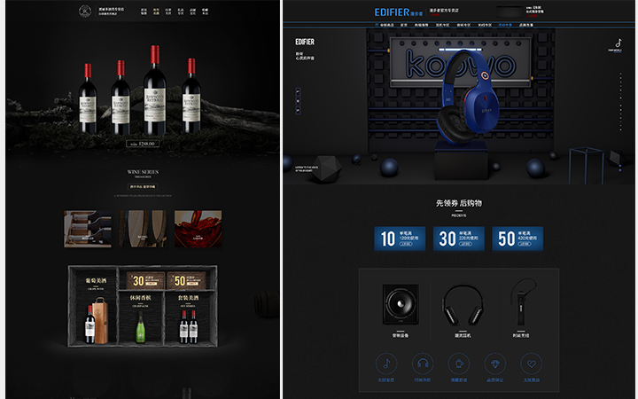Click the blue headphone product on the banner
Image resolution: width=638 pixels, height=399 pixels.
pyautogui.click(x=469, y=97)
